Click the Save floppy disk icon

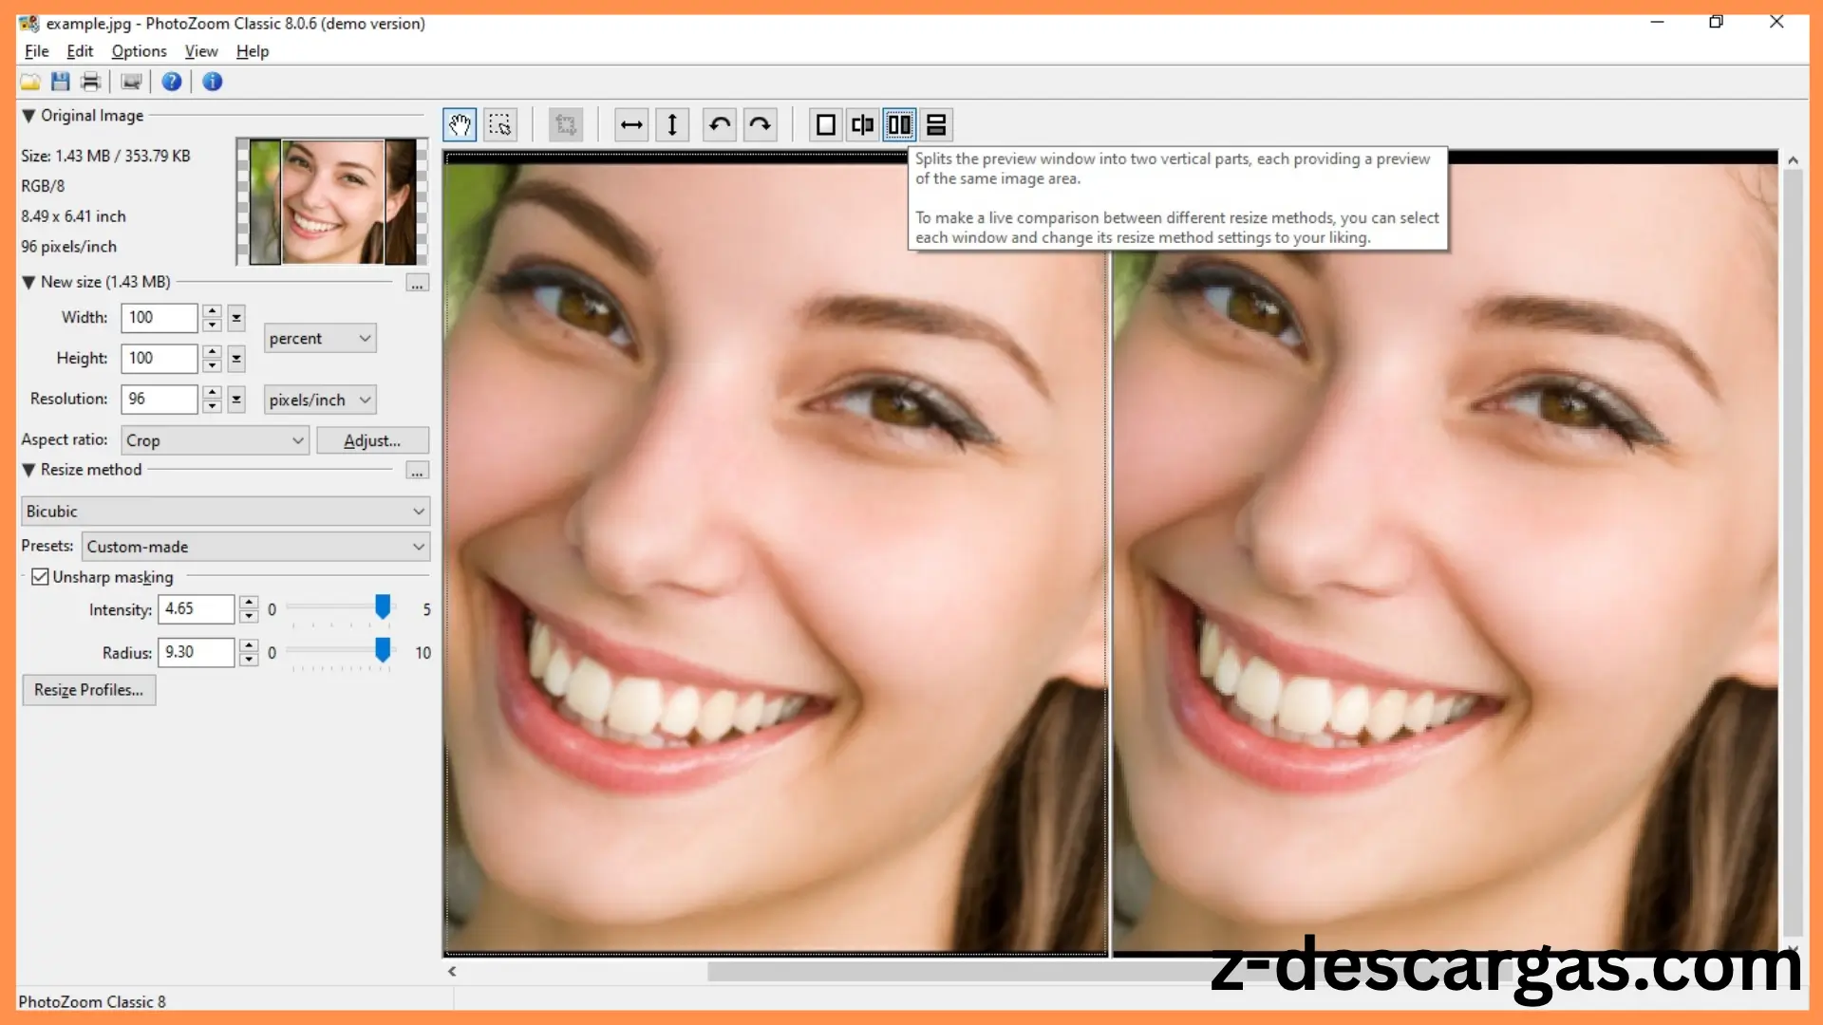pyautogui.click(x=61, y=82)
